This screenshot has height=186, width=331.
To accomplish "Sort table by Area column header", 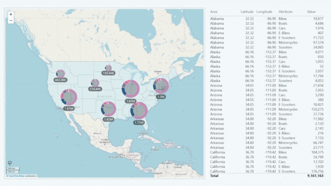I will click(214, 12).
